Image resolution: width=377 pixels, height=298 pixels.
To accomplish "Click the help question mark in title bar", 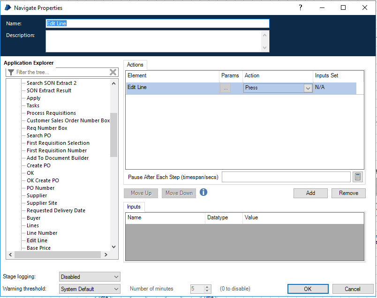I will tap(301, 7).
